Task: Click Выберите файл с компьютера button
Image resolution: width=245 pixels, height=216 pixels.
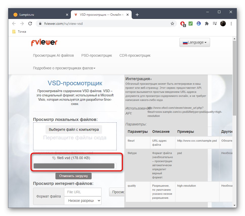Action: [74, 129]
